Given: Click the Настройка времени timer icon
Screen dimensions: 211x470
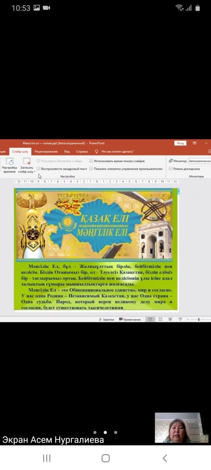Looking at the screenshot, I should tap(9, 161).
